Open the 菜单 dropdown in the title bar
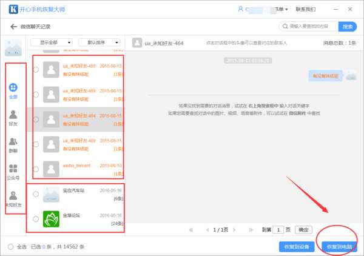The height and width of the screenshot is (256, 364). [281, 9]
